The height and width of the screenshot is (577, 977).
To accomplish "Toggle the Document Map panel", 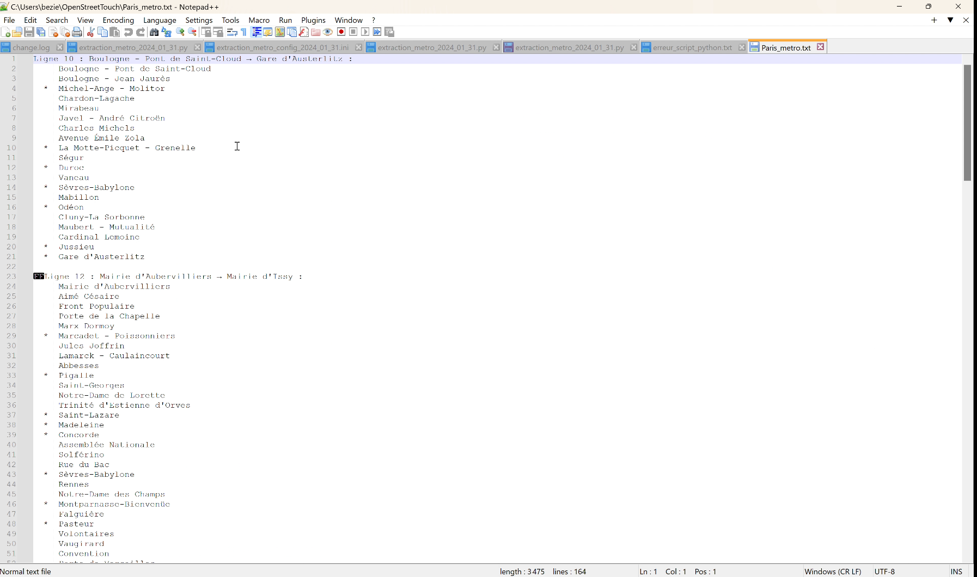I will point(280,32).
